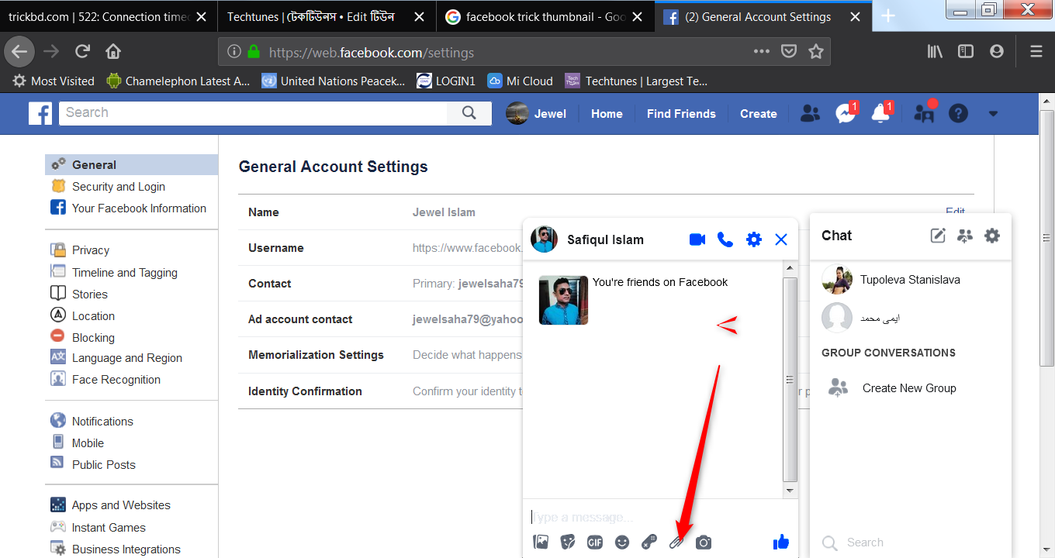Open chat with Tupoleva Stanislava
This screenshot has height=558, width=1055.
(x=910, y=280)
